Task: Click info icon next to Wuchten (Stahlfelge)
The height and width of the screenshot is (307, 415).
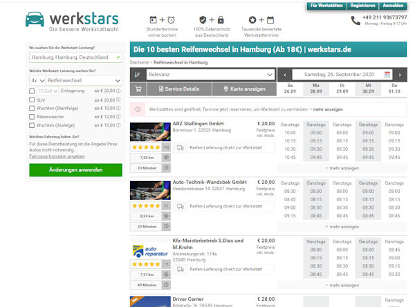Action: [118, 108]
